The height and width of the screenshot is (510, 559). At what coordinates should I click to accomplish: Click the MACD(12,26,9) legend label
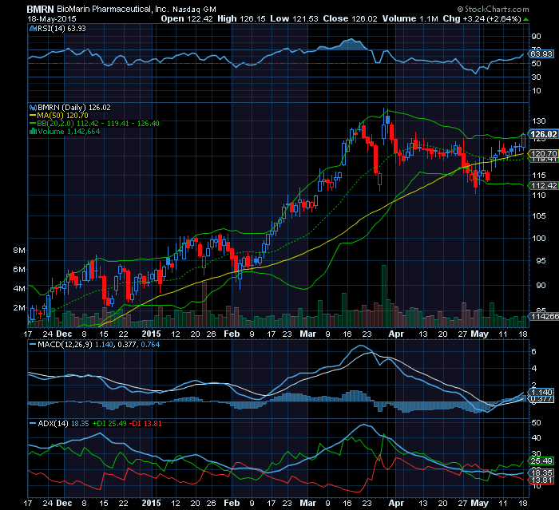click(x=65, y=345)
